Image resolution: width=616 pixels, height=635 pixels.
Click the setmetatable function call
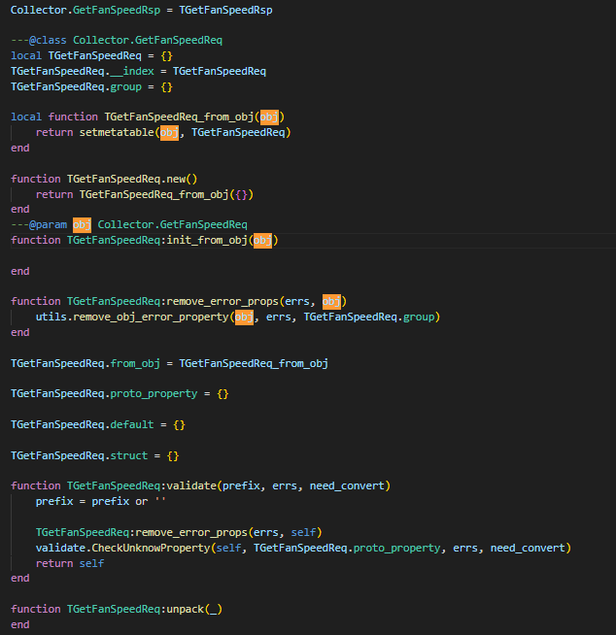tap(117, 132)
